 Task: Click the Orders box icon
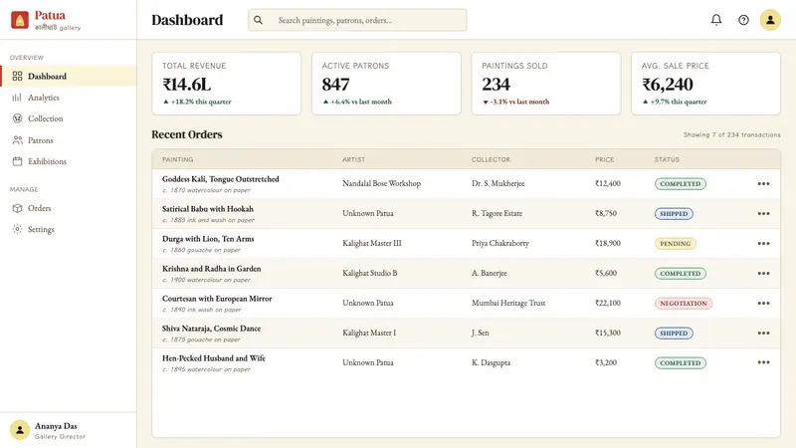pyautogui.click(x=17, y=208)
